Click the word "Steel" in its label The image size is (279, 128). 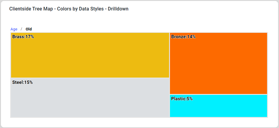point(18,82)
